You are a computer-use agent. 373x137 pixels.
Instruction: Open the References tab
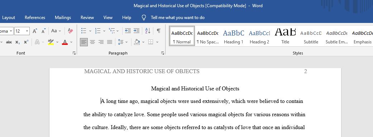pos(35,18)
